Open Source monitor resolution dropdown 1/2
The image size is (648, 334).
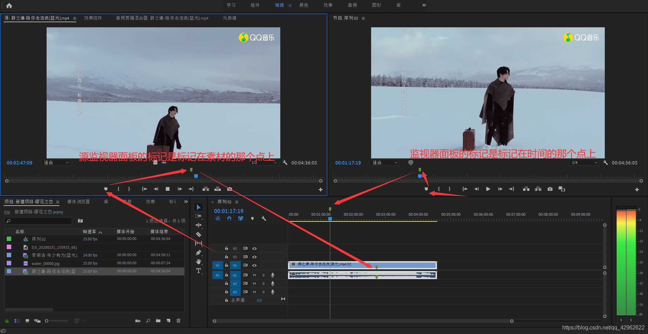point(264,162)
